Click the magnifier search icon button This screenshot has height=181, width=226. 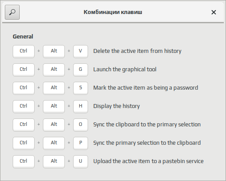pos(12,12)
